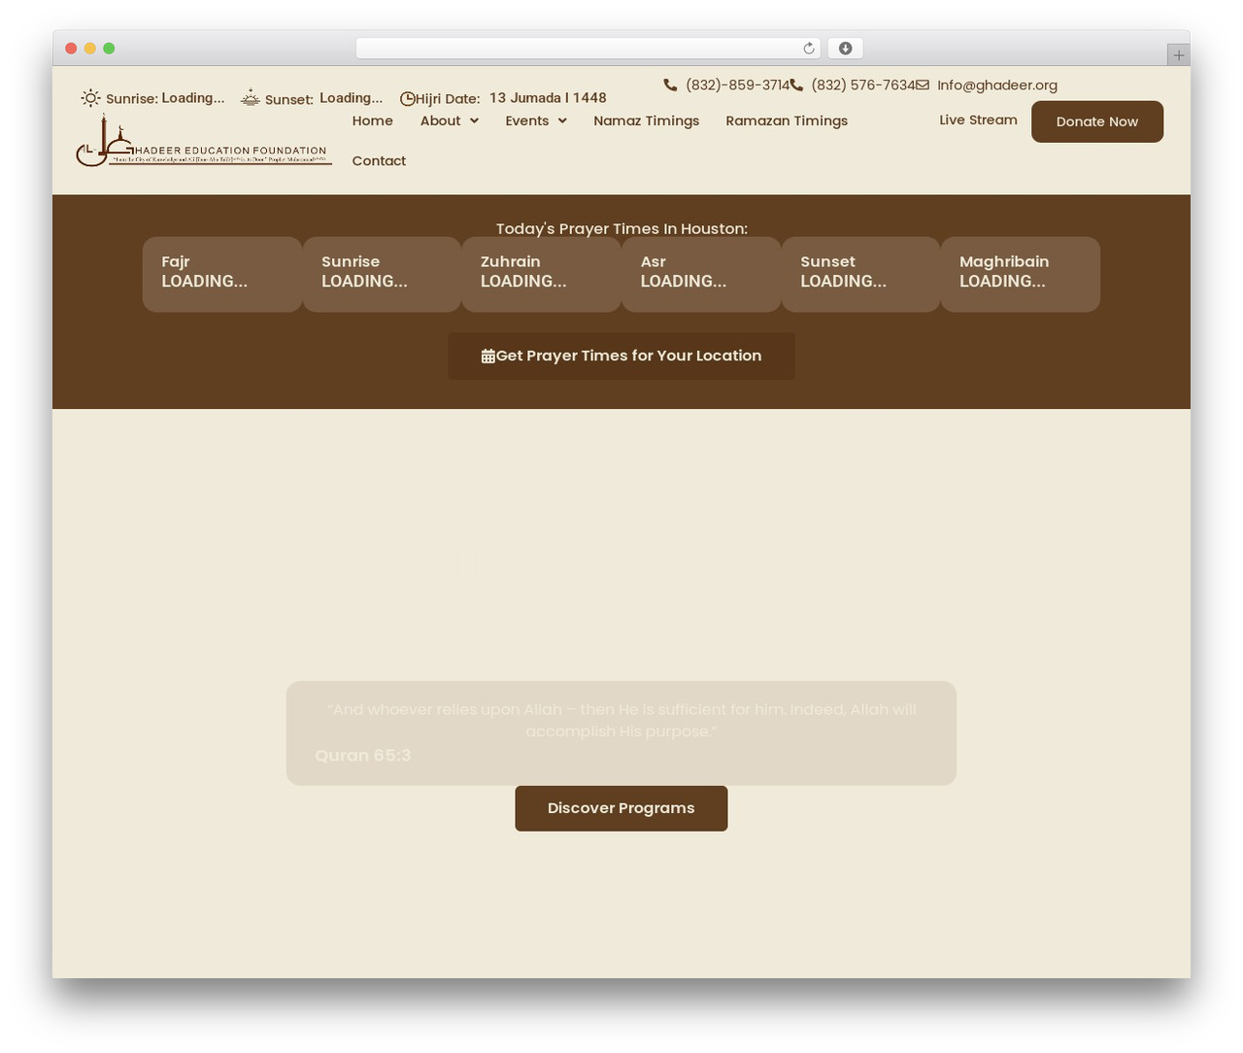Select the Asr prayer time card
Image resolution: width=1243 pixels, height=1053 pixels.
click(701, 275)
